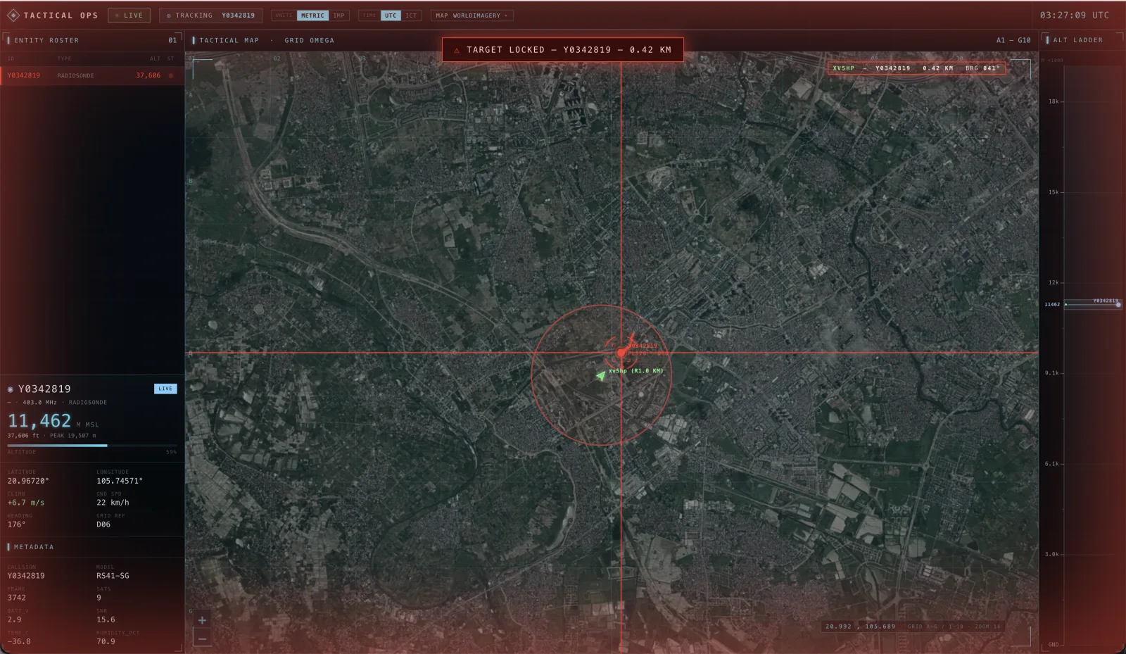Click the A1 – G10 grid range label
Screen dimensions: 1126x654
[x=1013, y=40]
